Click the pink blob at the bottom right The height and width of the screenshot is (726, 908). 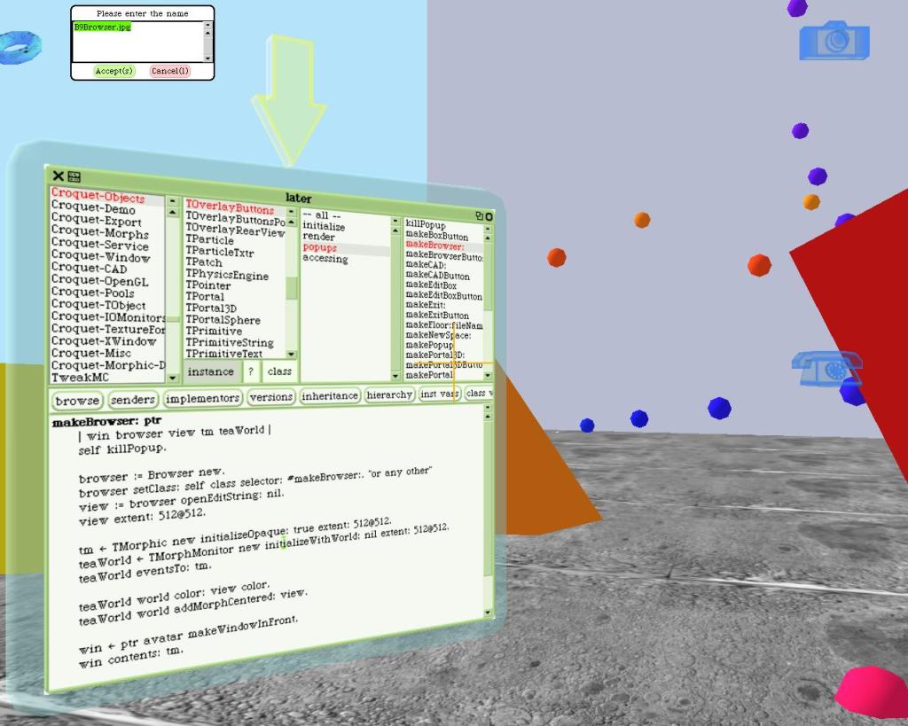click(x=873, y=691)
